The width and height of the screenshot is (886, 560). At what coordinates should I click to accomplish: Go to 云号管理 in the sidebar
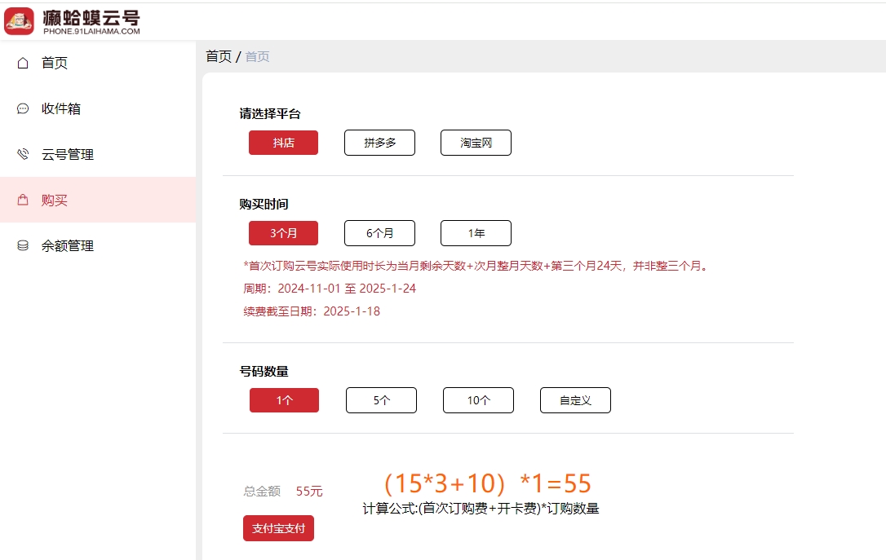coord(98,154)
